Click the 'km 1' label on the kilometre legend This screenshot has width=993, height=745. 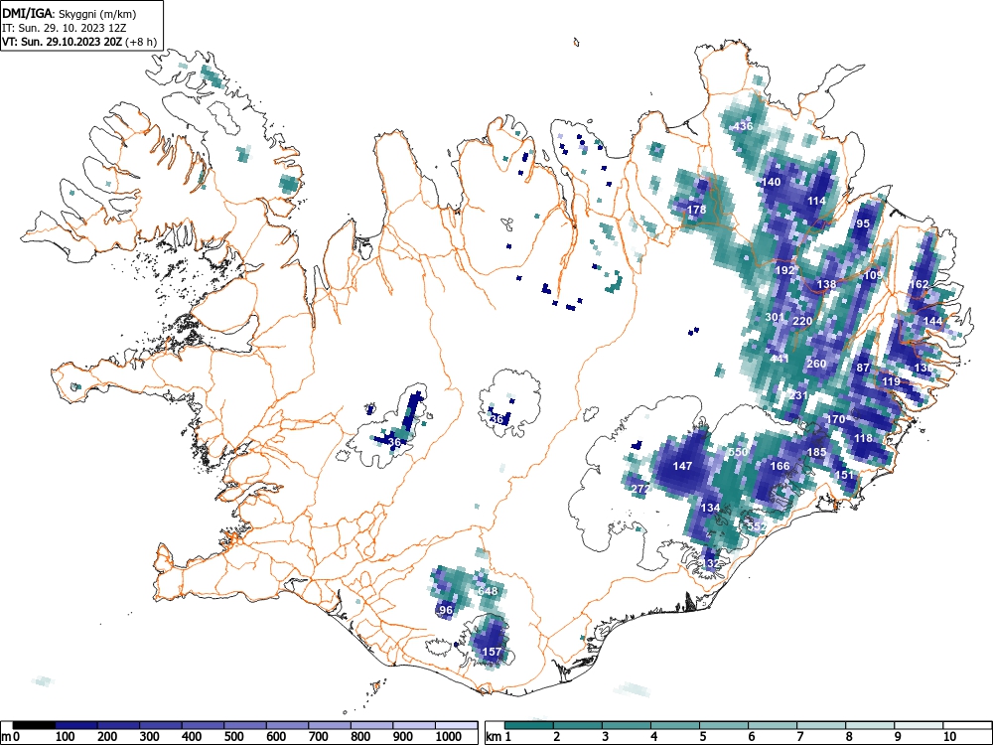[x=499, y=737]
